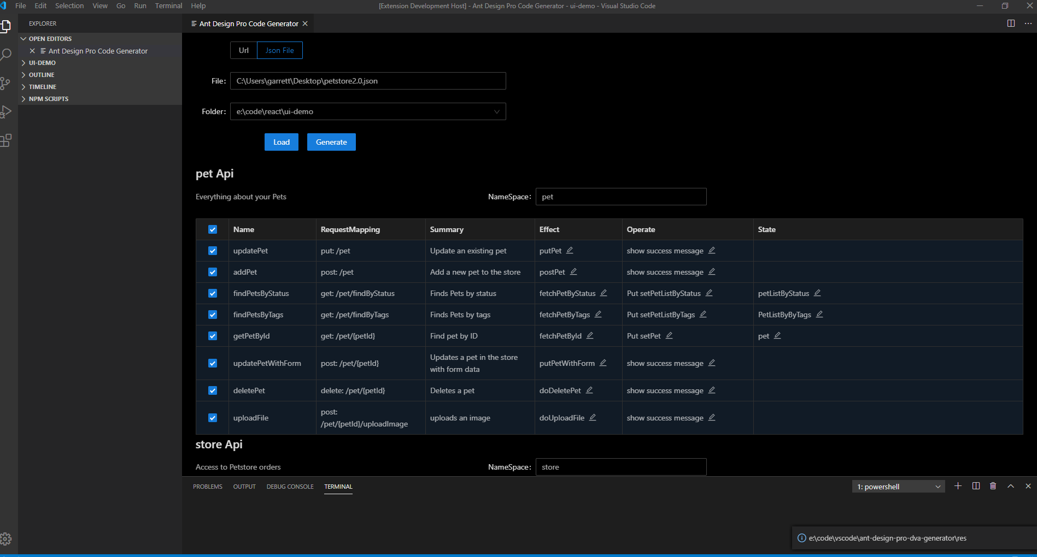Edit the PetListByByTags state name

[x=819, y=314]
